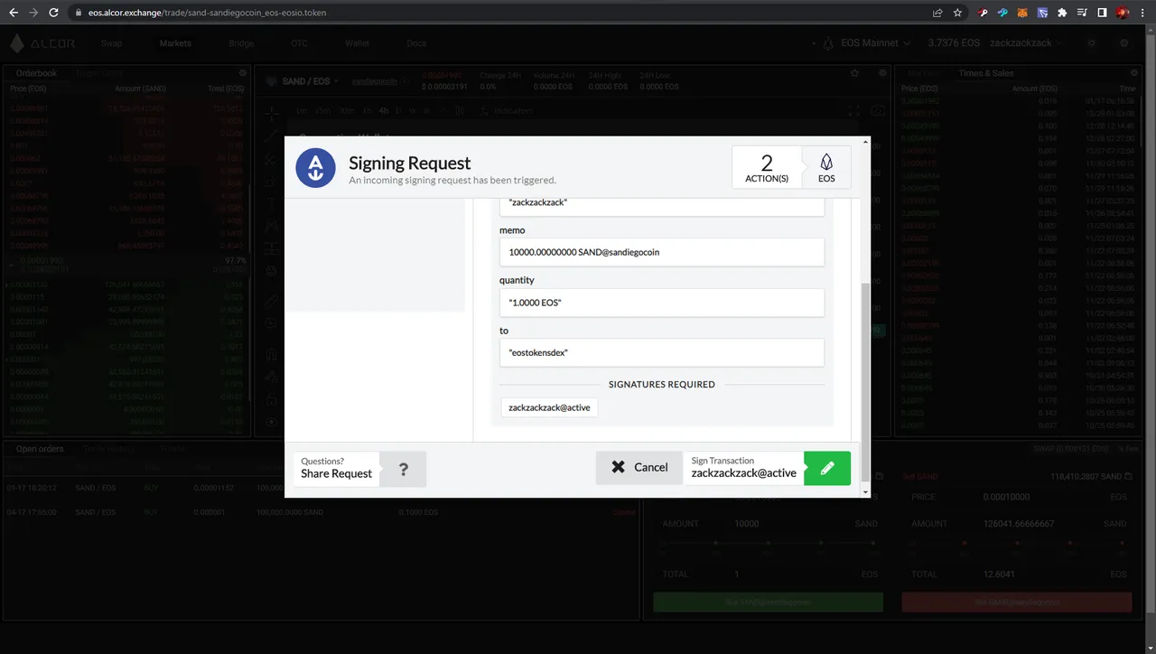Open browser side panel icon
1156x654 pixels.
pyautogui.click(x=1102, y=13)
